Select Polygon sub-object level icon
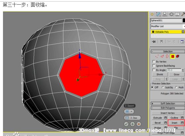This screenshot has width=185, height=136. tap(173, 56)
